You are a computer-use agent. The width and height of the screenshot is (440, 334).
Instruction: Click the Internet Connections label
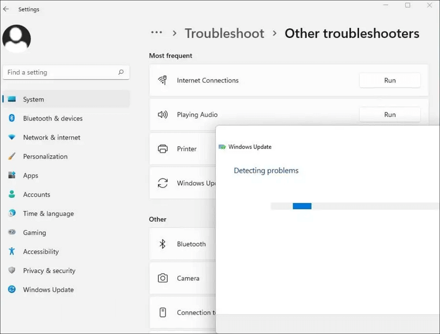pyautogui.click(x=208, y=80)
